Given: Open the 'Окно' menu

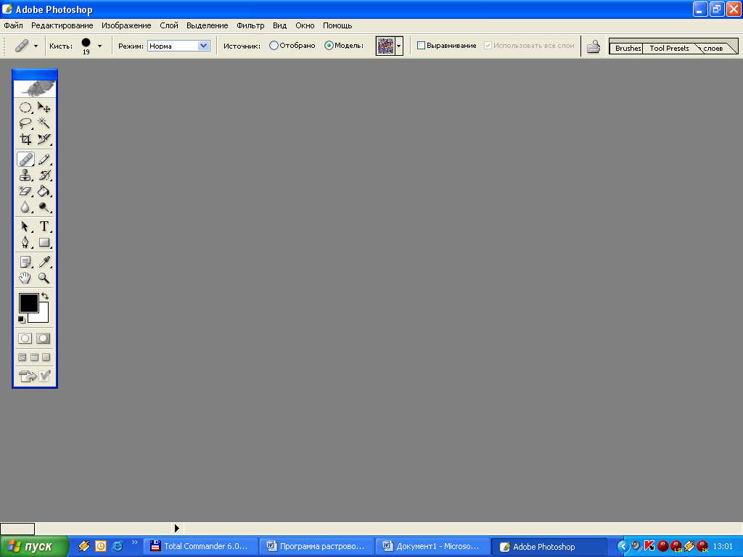Looking at the screenshot, I should (x=305, y=25).
